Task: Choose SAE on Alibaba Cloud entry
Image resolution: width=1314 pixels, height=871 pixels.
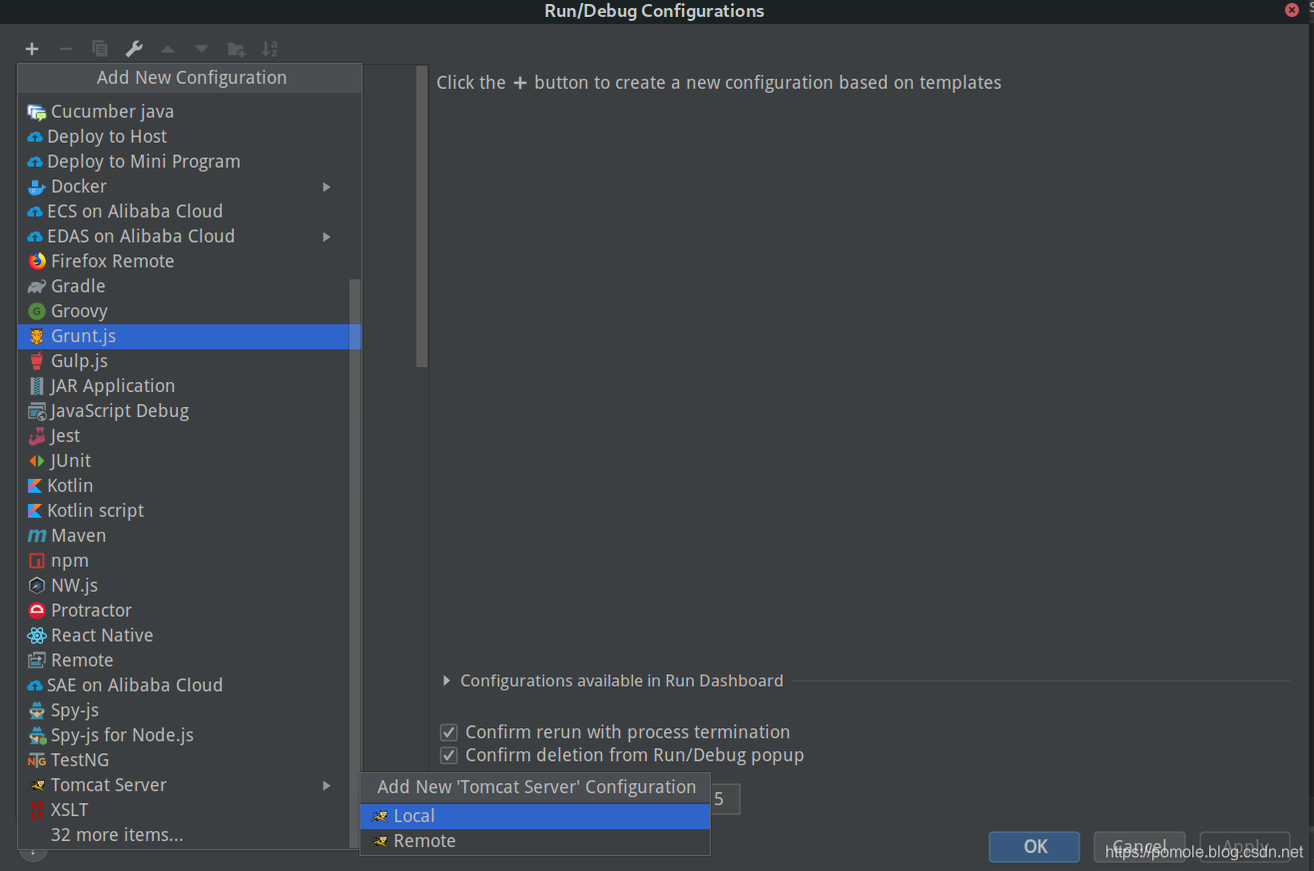Action: coord(184,685)
